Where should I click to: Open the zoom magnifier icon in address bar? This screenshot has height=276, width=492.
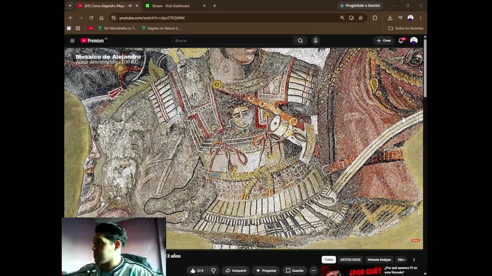tap(342, 18)
